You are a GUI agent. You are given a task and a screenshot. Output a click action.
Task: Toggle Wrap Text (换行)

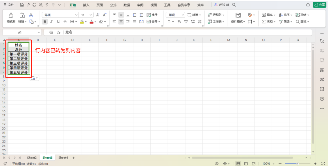pyautogui.click(x=152, y=15)
